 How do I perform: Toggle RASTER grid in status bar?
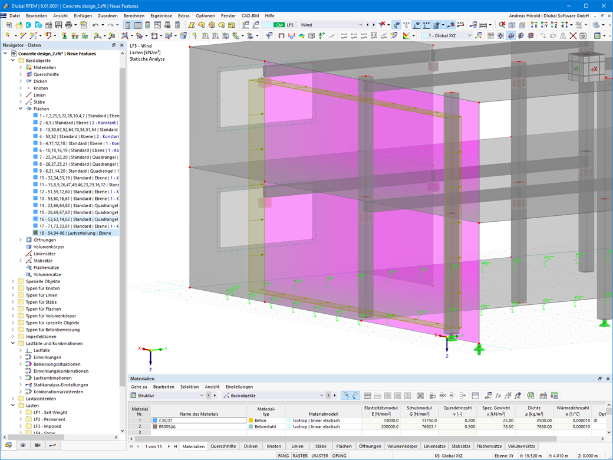coord(300,456)
